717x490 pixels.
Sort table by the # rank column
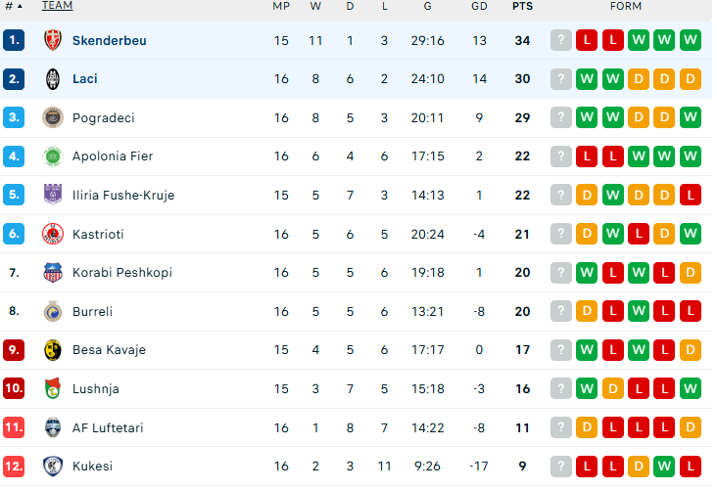tap(13, 6)
